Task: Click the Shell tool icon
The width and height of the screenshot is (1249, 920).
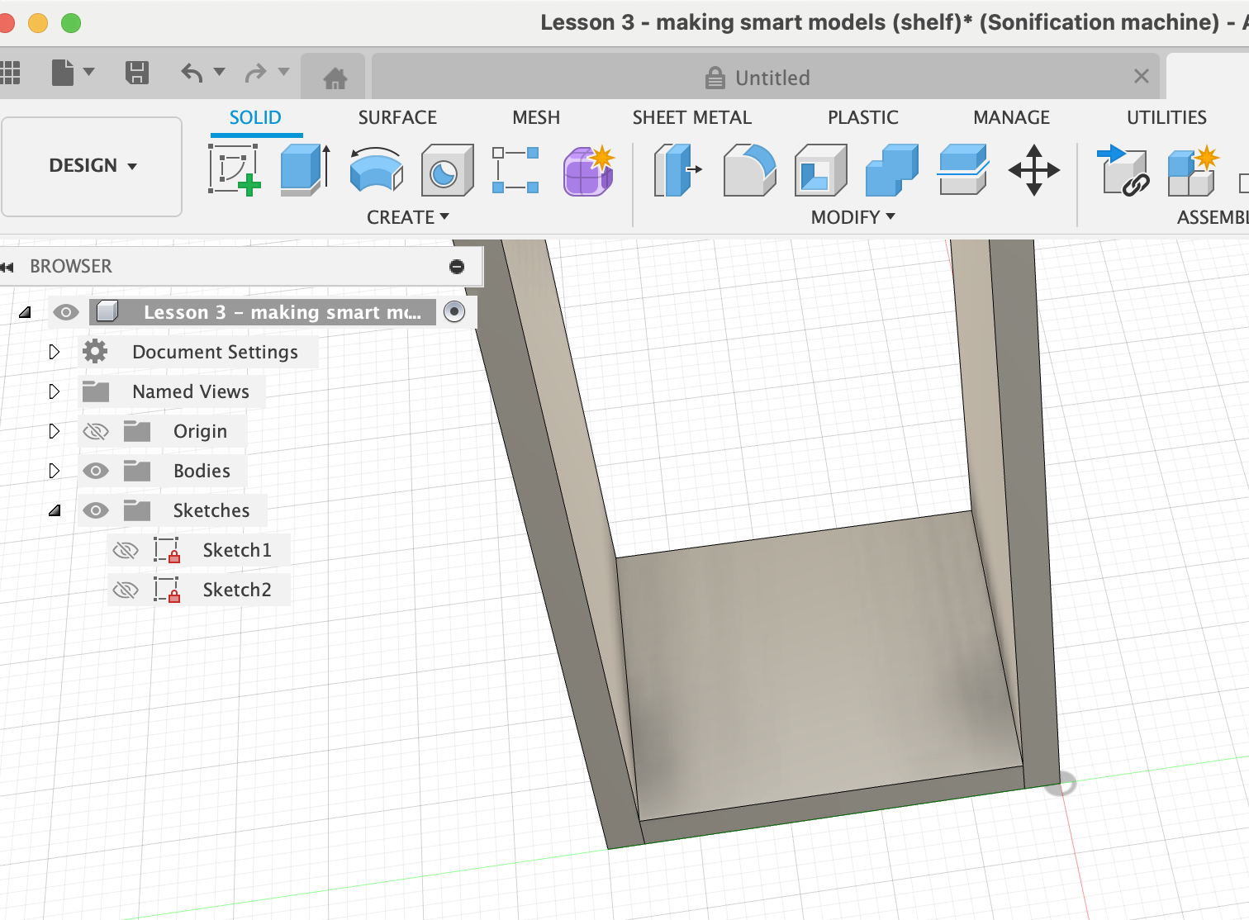Action: [x=820, y=170]
